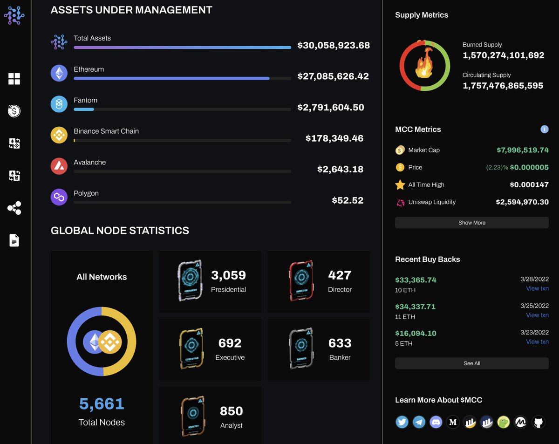Open the CoinGecko link icon
This screenshot has height=444, width=559.
click(504, 422)
